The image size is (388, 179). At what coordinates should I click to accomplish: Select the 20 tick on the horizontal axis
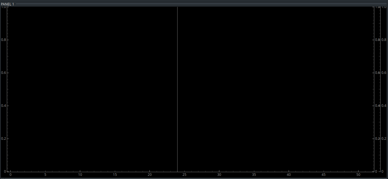[x=149, y=175]
